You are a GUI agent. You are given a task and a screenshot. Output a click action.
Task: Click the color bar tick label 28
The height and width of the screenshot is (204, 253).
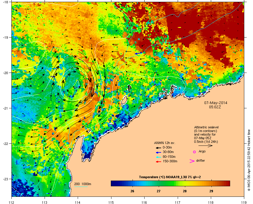coord(185,191)
